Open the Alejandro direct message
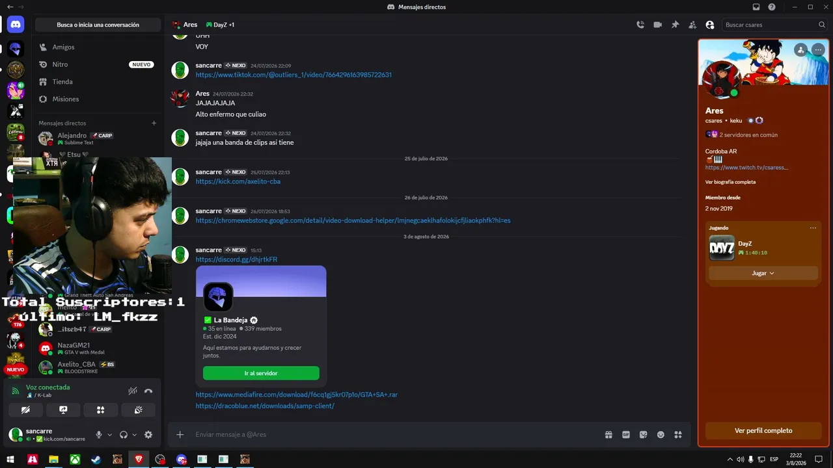Viewport: 833px width, 468px height. [98, 138]
